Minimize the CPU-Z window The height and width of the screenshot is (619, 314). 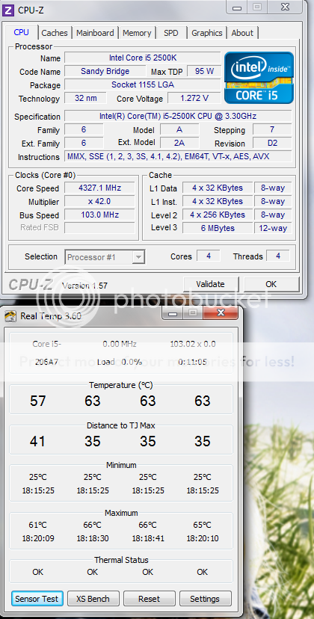coord(237,7)
